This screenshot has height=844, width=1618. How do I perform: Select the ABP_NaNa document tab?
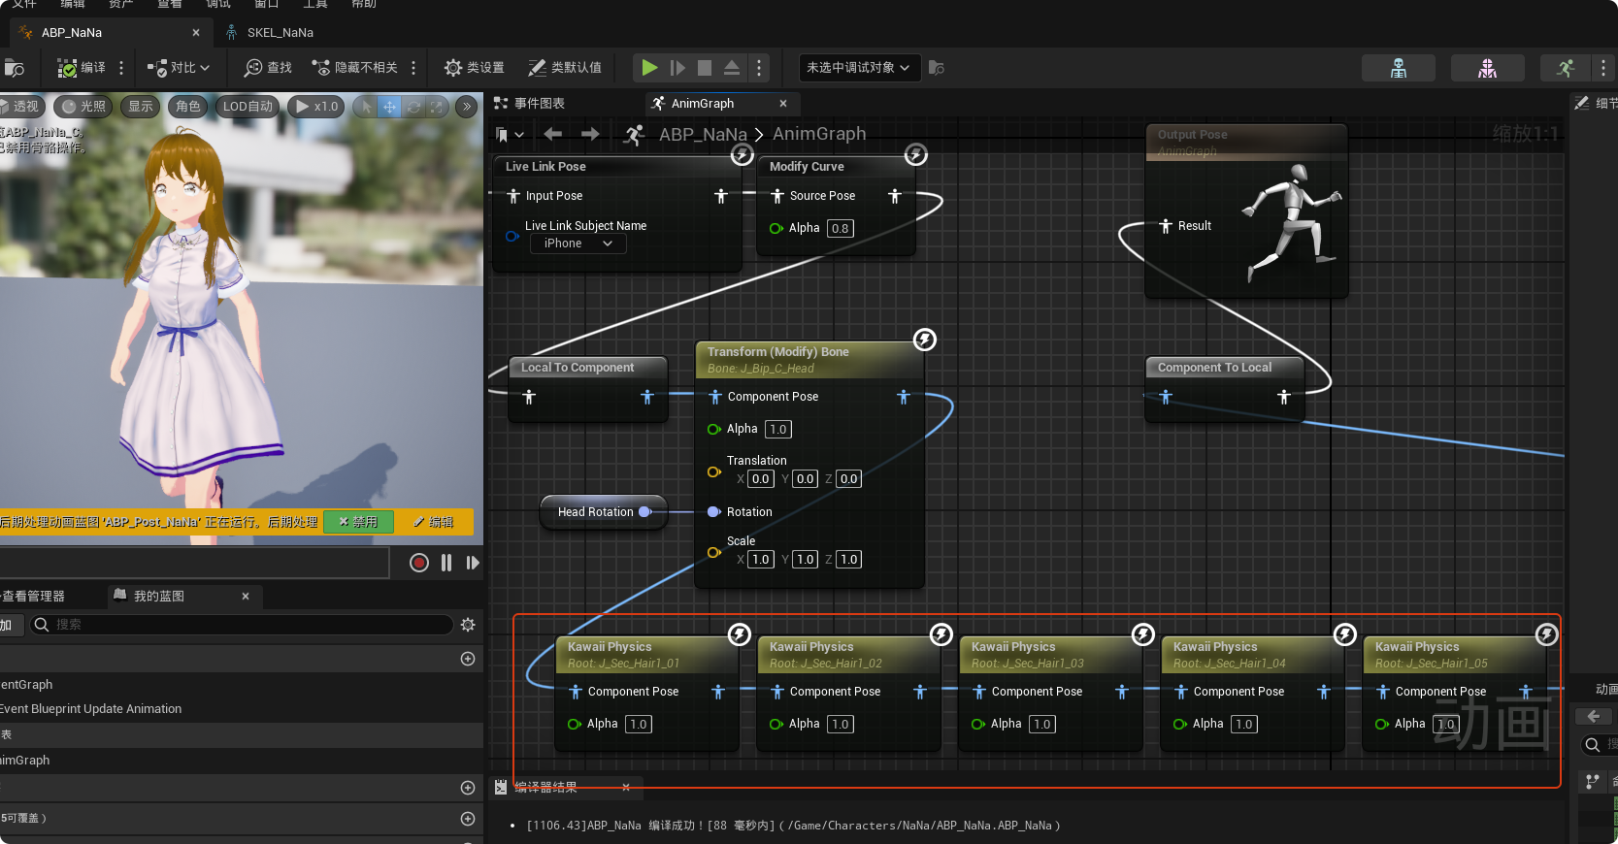(71, 33)
